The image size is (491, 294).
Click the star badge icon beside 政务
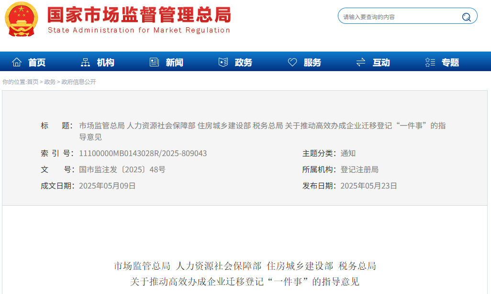[223, 62]
